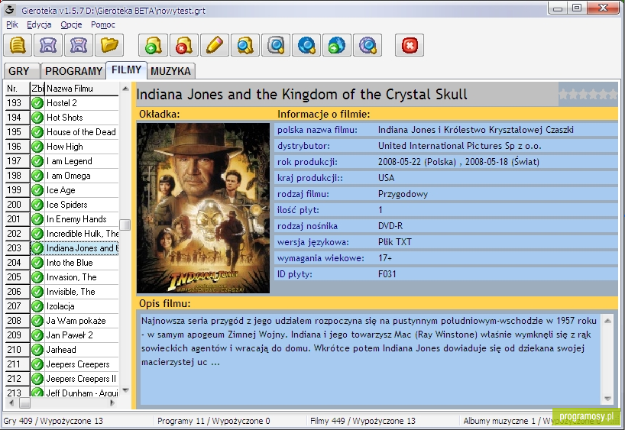Click the description box scroll down arrow
The width and height of the screenshot is (625, 430).
pyautogui.click(x=607, y=398)
